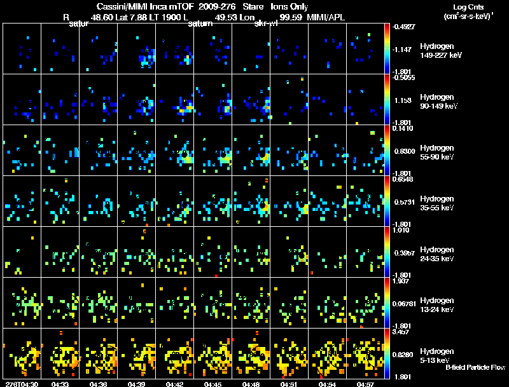Screen dimensions: 509x387
Task: Open the 149-227 keV panel at 04:39
Action: point(137,49)
